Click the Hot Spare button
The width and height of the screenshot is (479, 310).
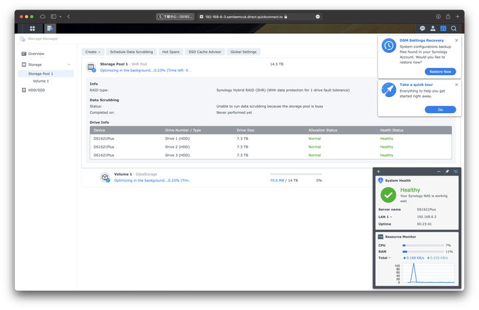[x=171, y=52]
